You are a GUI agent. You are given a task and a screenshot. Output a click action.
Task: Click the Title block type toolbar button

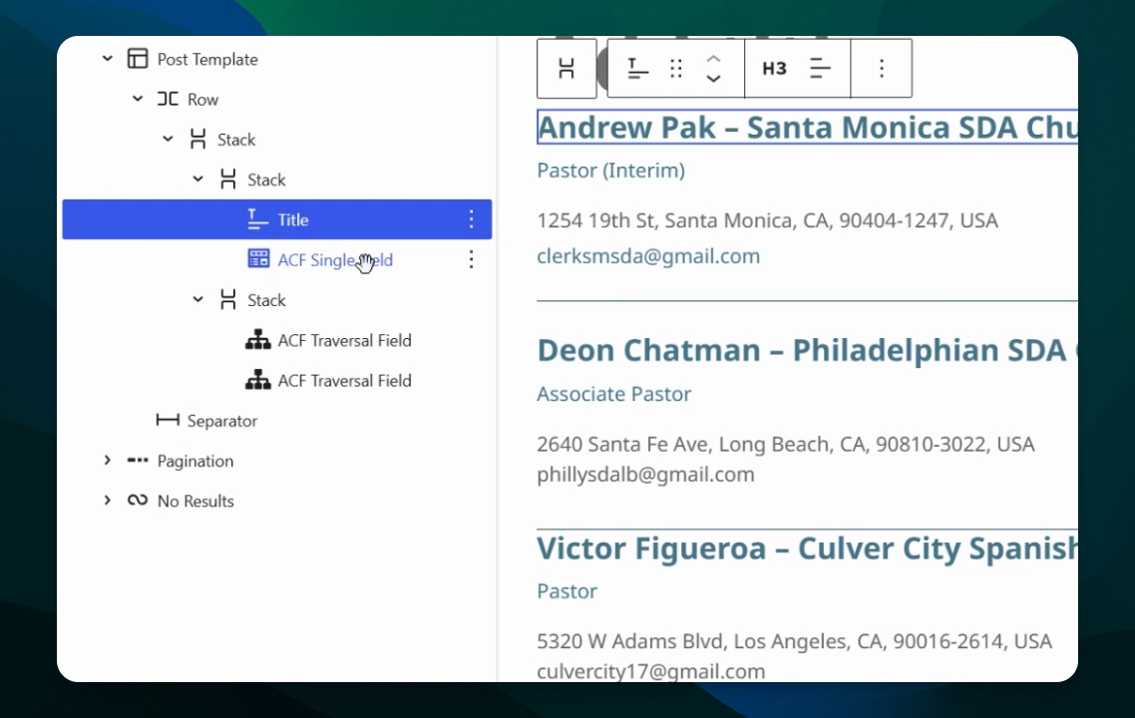point(637,69)
